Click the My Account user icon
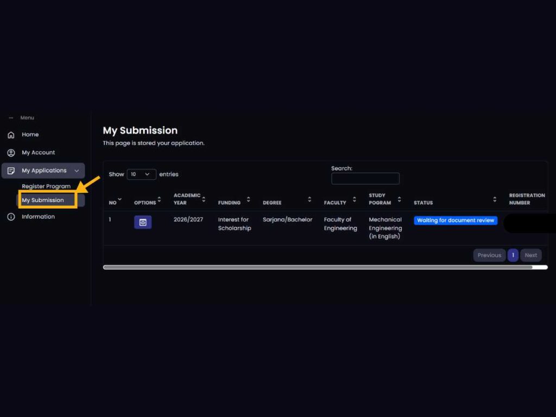556x417 pixels. pyautogui.click(x=11, y=153)
